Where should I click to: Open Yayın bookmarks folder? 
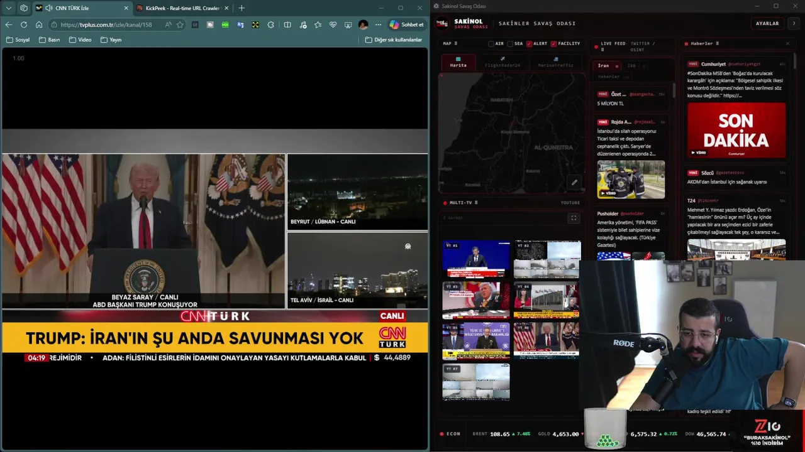[111, 40]
